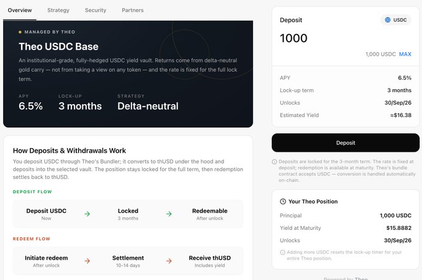422x280 pixels.
Task: Click the Estimated Yield ≈$16.38 value
Action: (x=401, y=115)
